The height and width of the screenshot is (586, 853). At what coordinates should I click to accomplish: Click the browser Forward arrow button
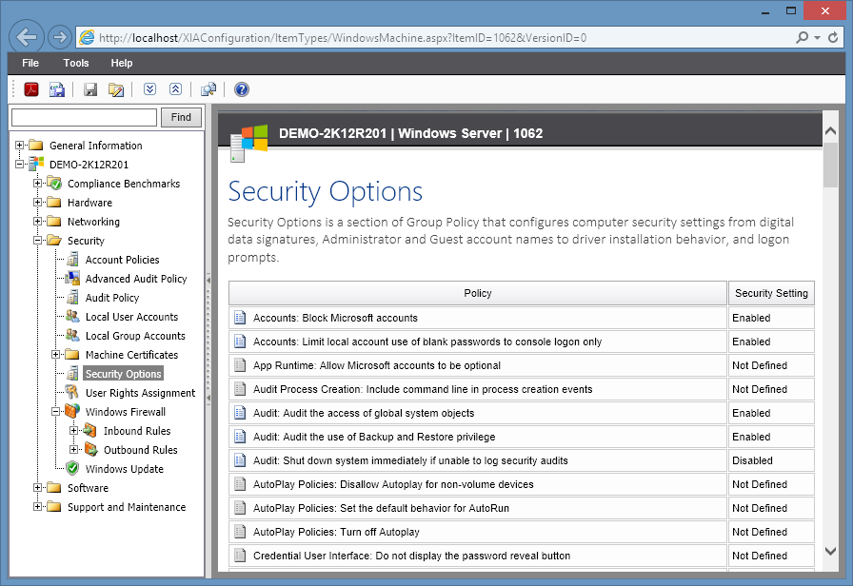coord(60,37)
